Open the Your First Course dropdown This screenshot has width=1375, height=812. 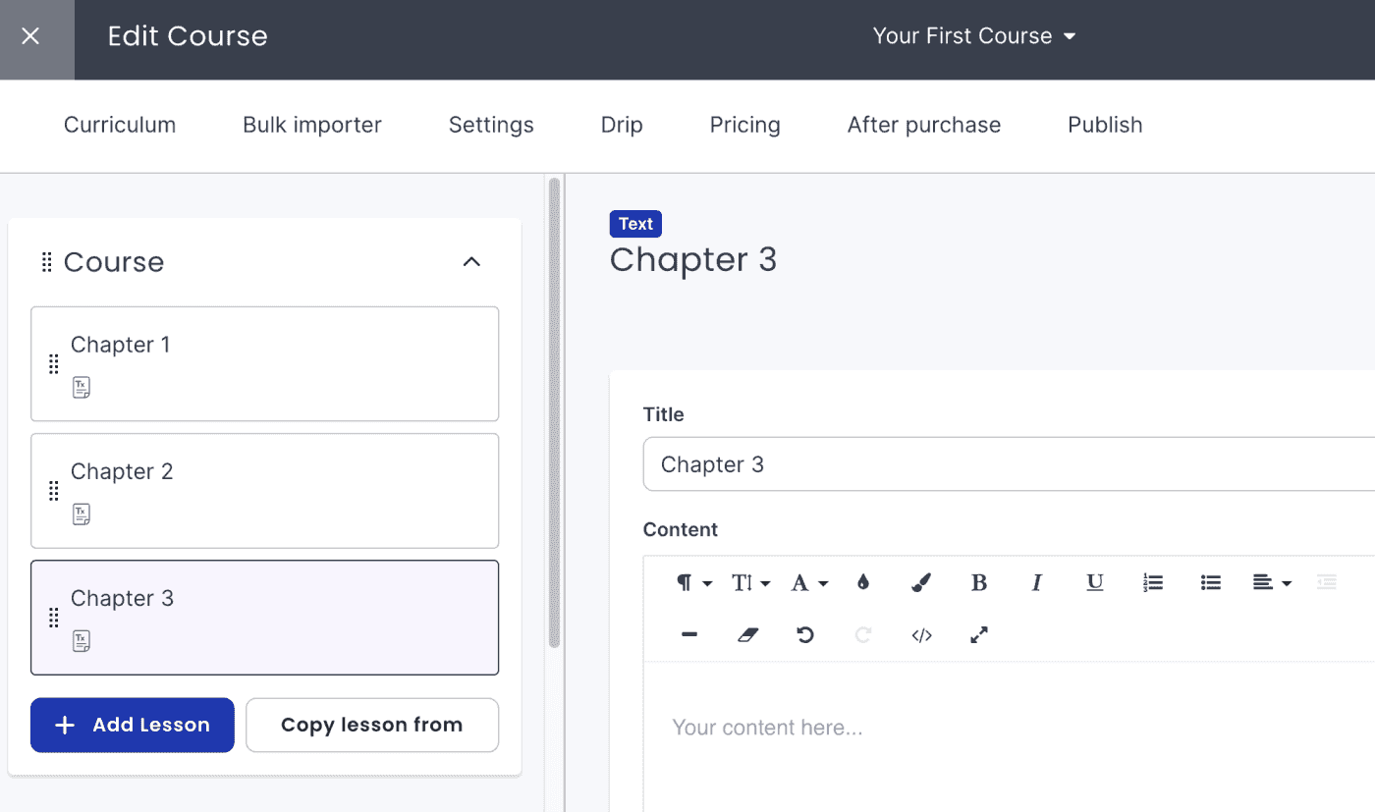click(x=974, y=36)
